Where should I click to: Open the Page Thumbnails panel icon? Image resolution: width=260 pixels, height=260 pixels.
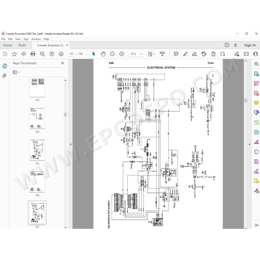click(x=4, y=66)
